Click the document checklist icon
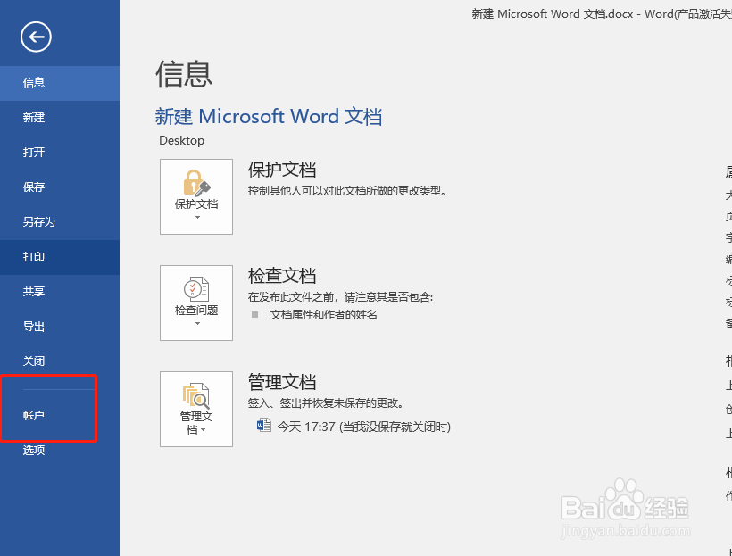Viewport: 732px width, 556px height. tap(196, 289)
